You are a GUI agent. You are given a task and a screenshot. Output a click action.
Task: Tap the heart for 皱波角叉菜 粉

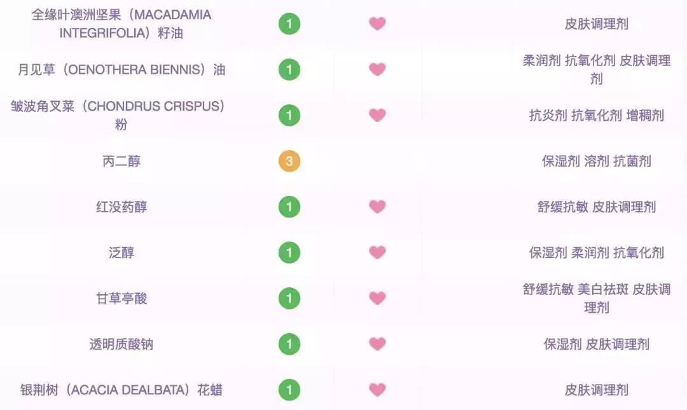tap(377, 115)
